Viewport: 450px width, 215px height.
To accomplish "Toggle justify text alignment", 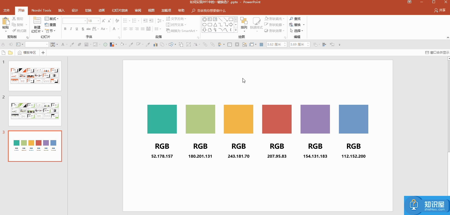I will point(143,29).
